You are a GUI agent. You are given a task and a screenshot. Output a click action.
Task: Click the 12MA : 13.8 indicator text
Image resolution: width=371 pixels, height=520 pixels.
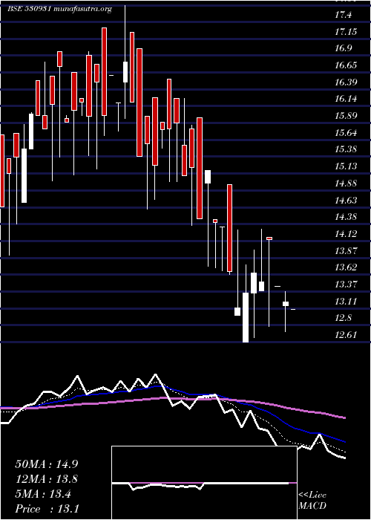click(x=47, y=479)
